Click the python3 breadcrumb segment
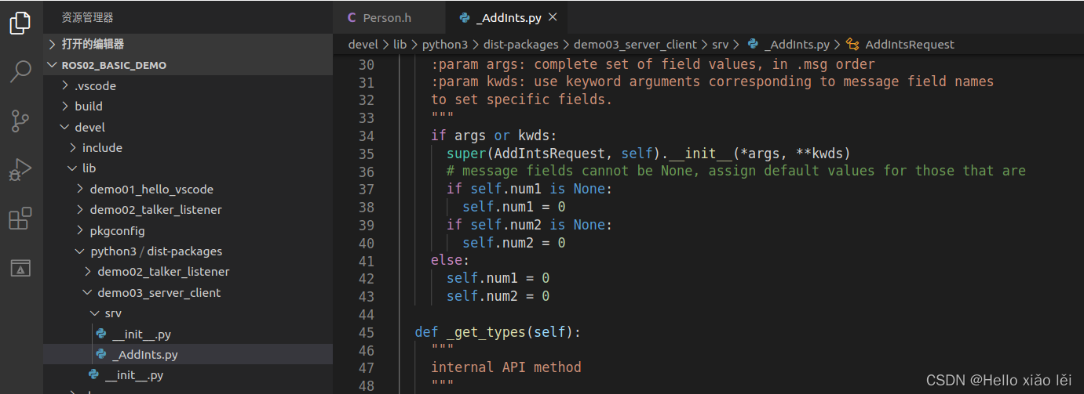Screen dimensions: 1084x394 tap(445, 45)
